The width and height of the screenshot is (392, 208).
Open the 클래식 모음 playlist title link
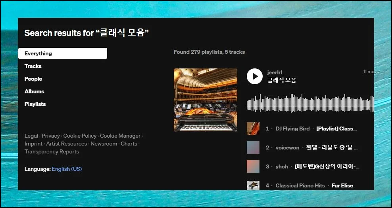pyautogui.click(x=282, y=80)
